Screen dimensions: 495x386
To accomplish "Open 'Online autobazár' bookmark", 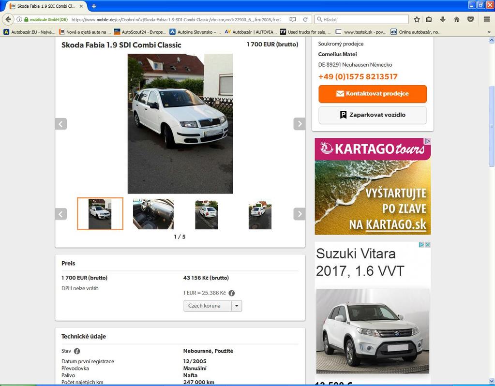I will [x=416, y=32].
